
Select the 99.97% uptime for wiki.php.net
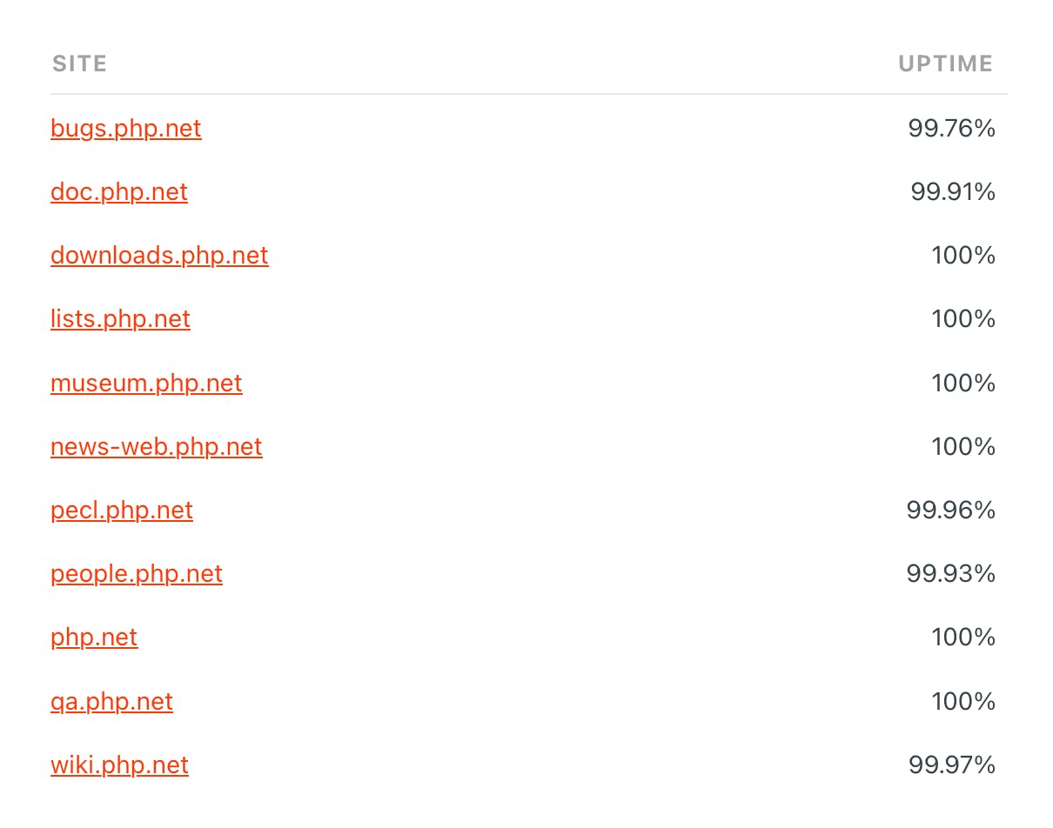tap(952, 765)
